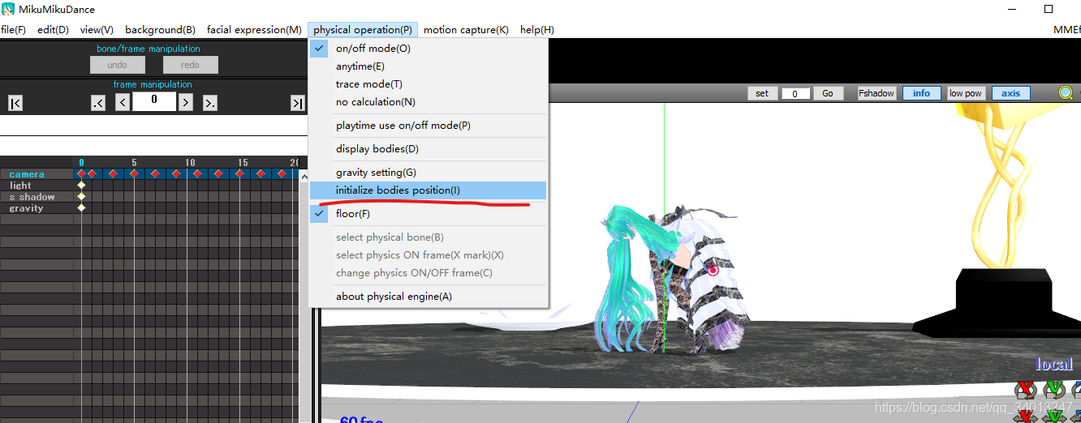Toggle on/off mode(O) physics option
1081x423 pixels.
tap(428, 49)
